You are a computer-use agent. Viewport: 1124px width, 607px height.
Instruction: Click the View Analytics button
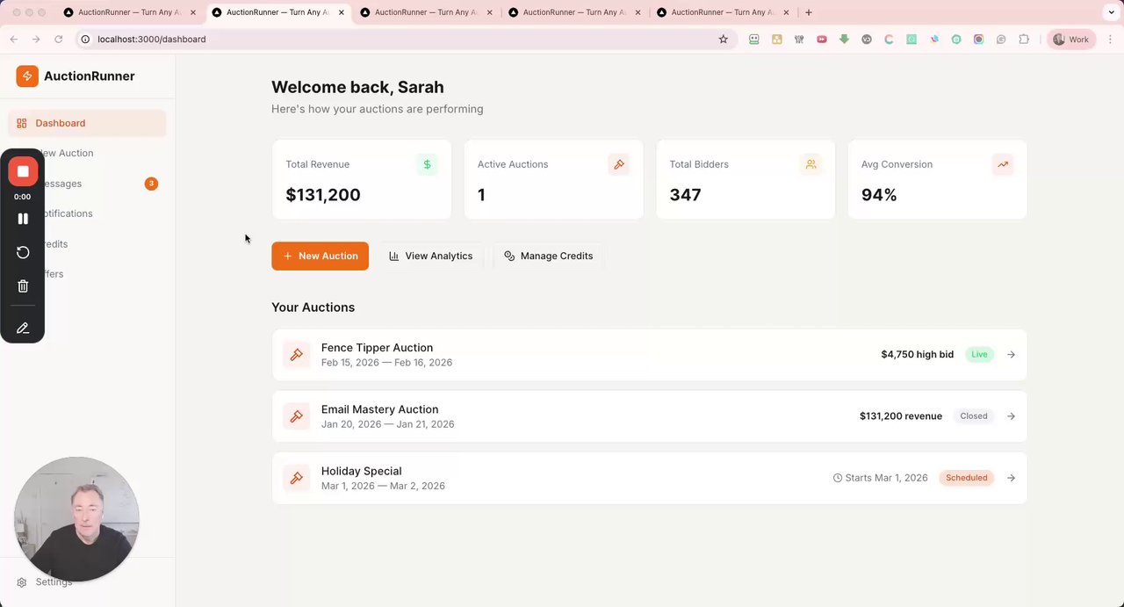(x=430, y=256)
